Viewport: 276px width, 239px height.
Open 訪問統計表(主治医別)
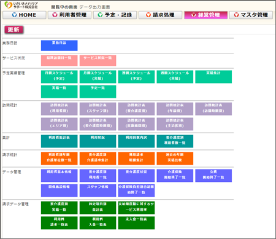[x=175, y=124]
